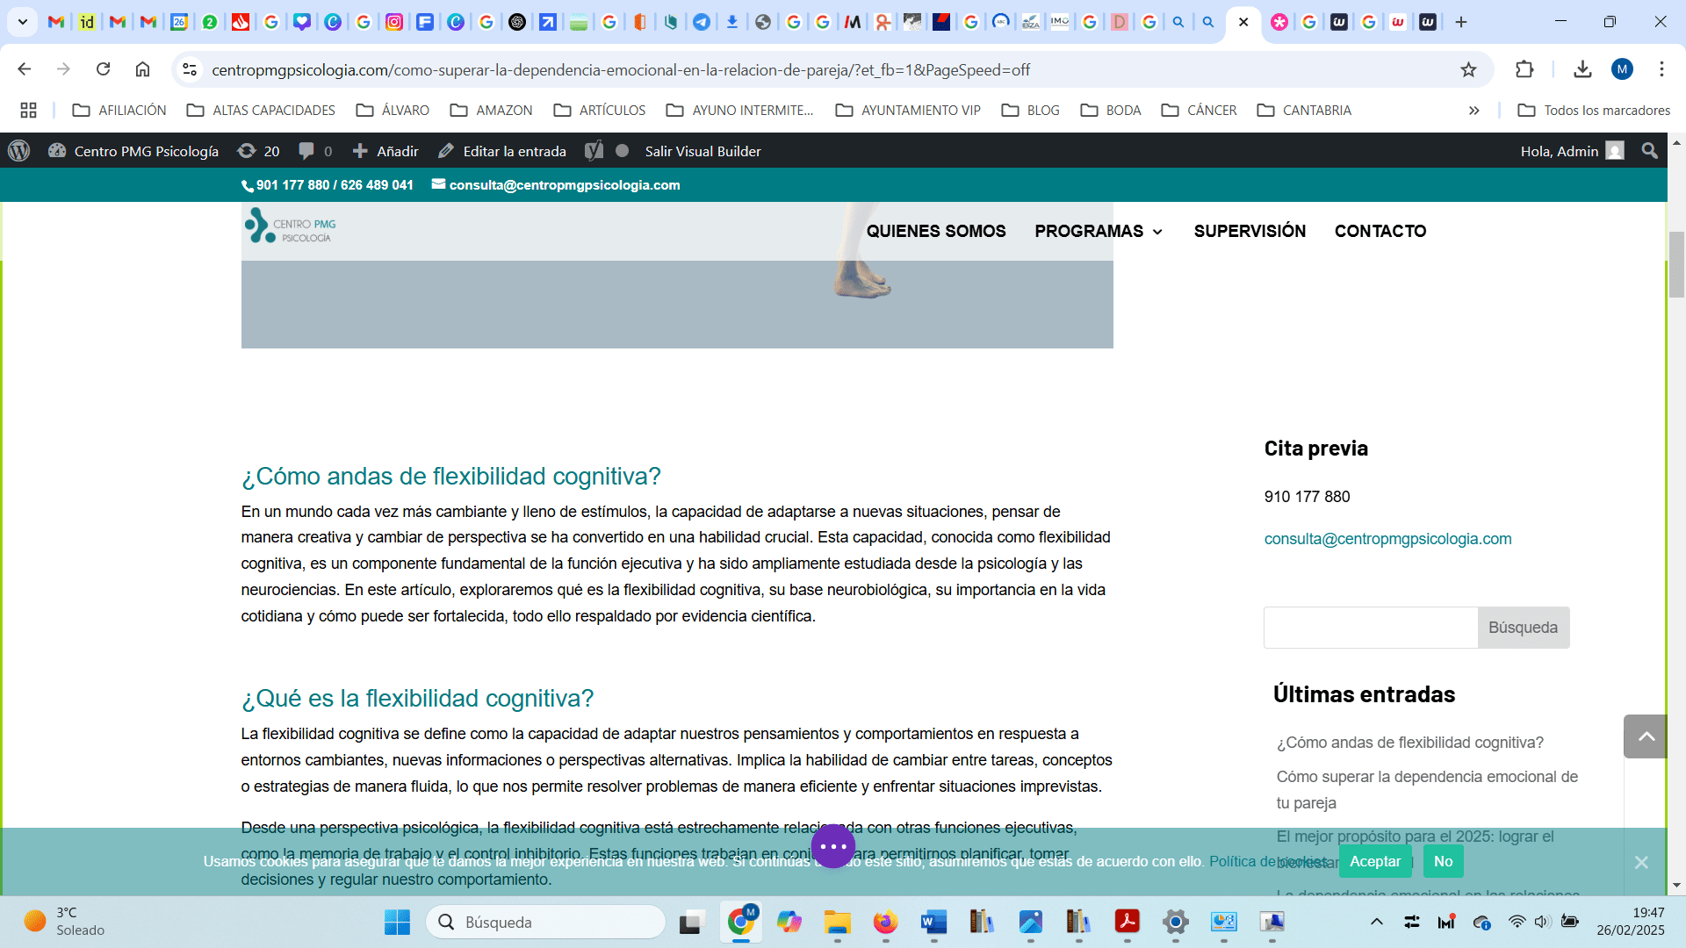
Task: Click the admin bar search magnifier
Action: (1649, 151)
